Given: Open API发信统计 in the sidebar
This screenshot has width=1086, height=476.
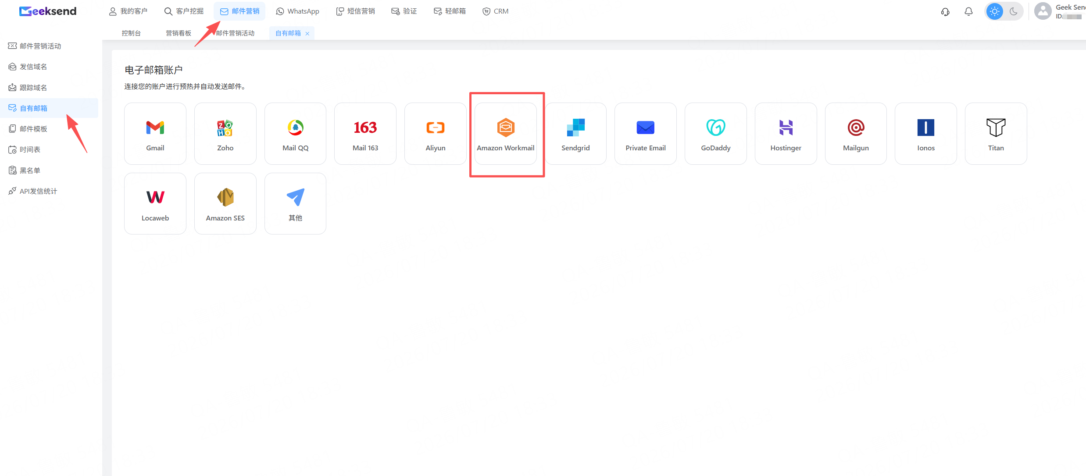Looking at the screenshot, I should click(x=49, y=191).
